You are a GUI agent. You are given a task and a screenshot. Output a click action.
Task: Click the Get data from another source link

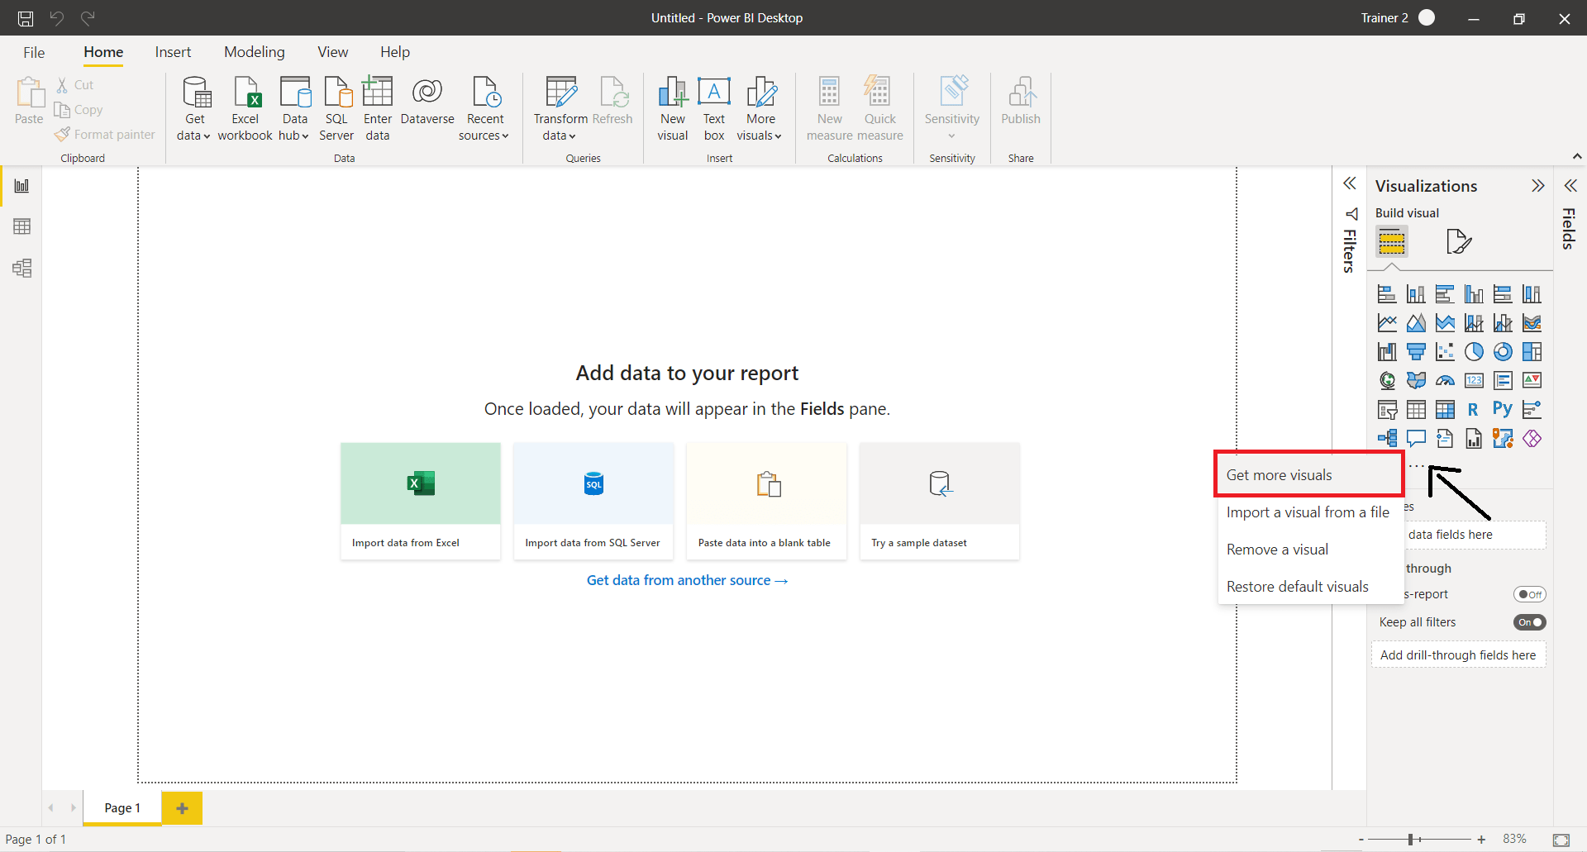687,579
